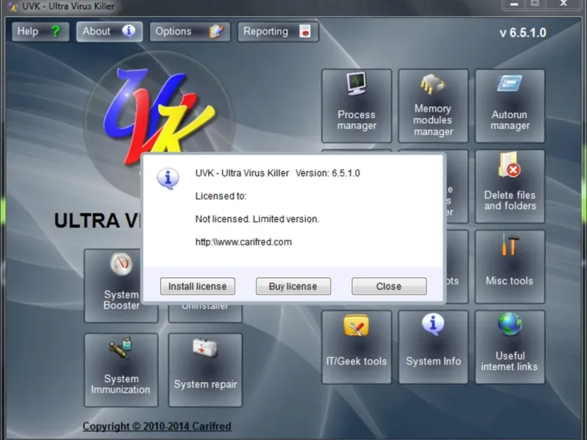Open the Options button
The image size is (587, 440).
point(190,32)
